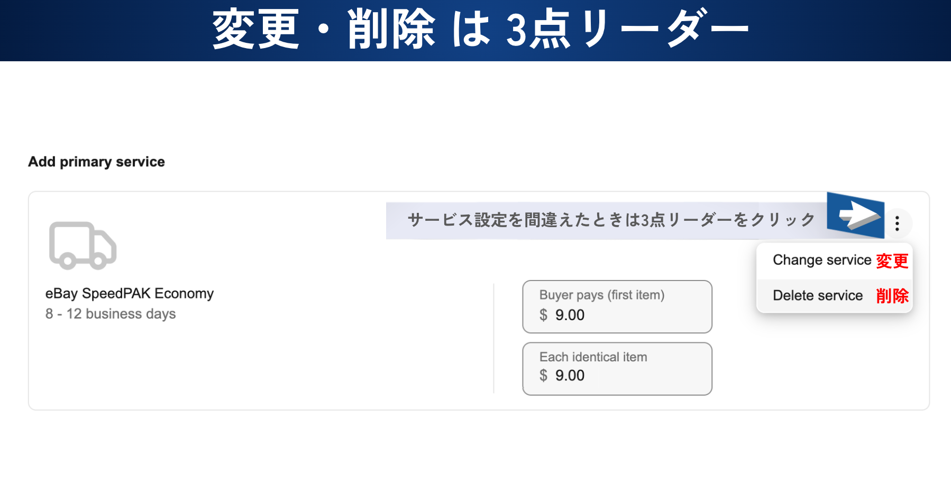Click dollar sign in Buyer pays field
This screenshot has width=951, height=486.
543,315
